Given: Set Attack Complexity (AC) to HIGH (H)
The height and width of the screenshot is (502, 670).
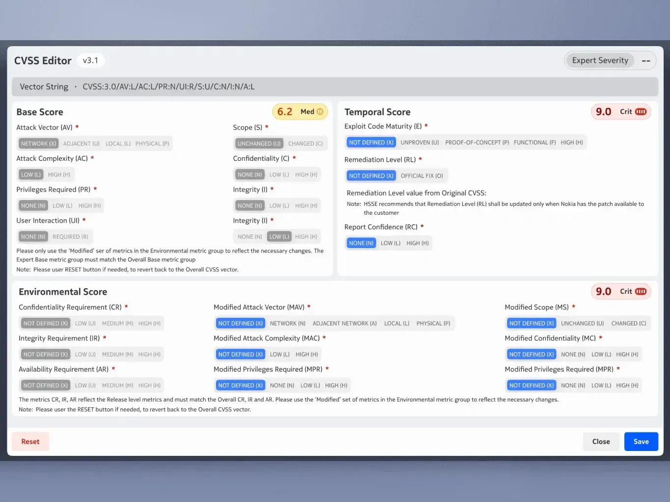Looking at the screenshot, I should [x=59, y=175].
